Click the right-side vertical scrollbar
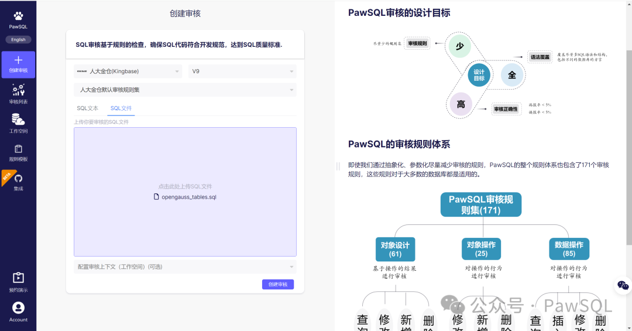The image size is (632, 331). 629,147
